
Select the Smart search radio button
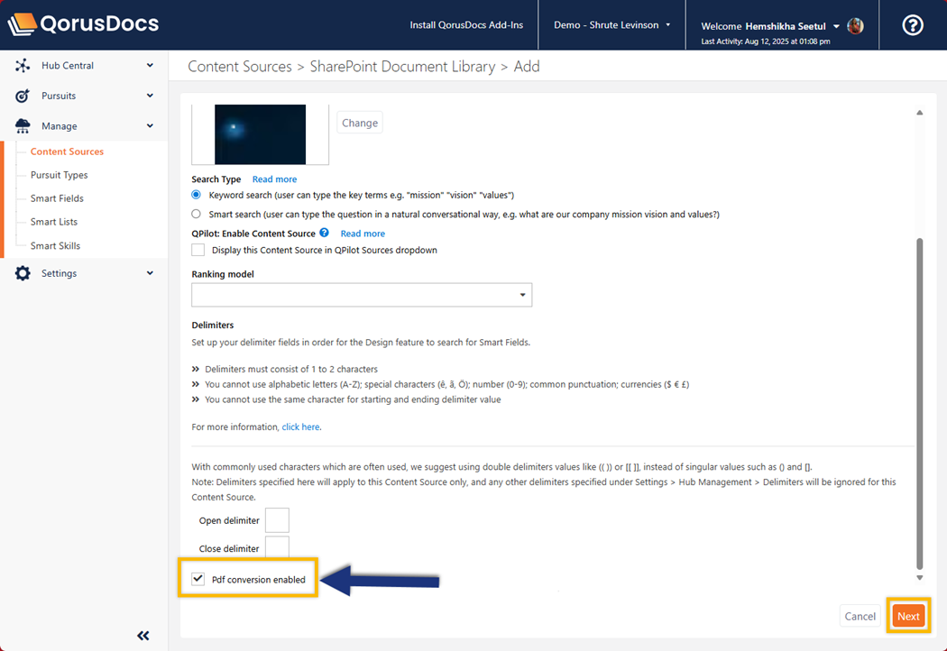tap(197, 215)
